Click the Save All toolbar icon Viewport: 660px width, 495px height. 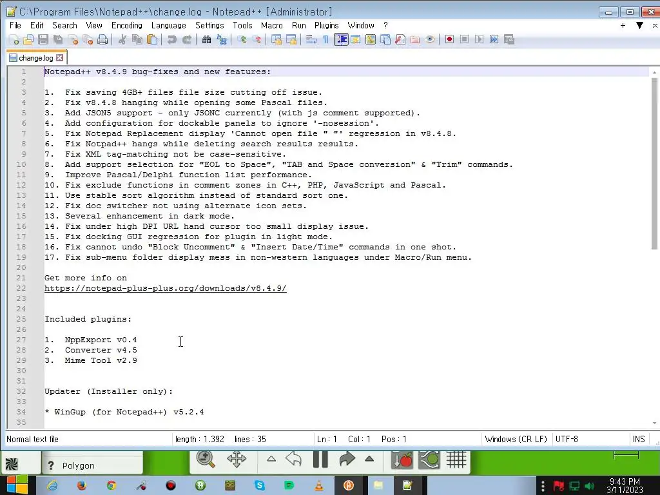pos(58,39)
